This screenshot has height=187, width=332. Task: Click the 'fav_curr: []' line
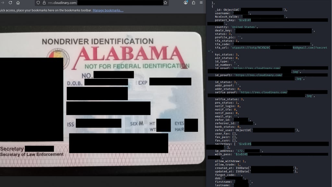point(226,140)
